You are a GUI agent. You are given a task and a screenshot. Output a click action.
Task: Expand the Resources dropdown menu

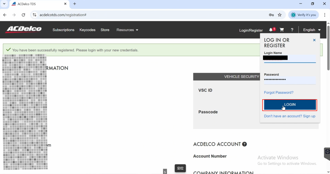coord(127,30)
